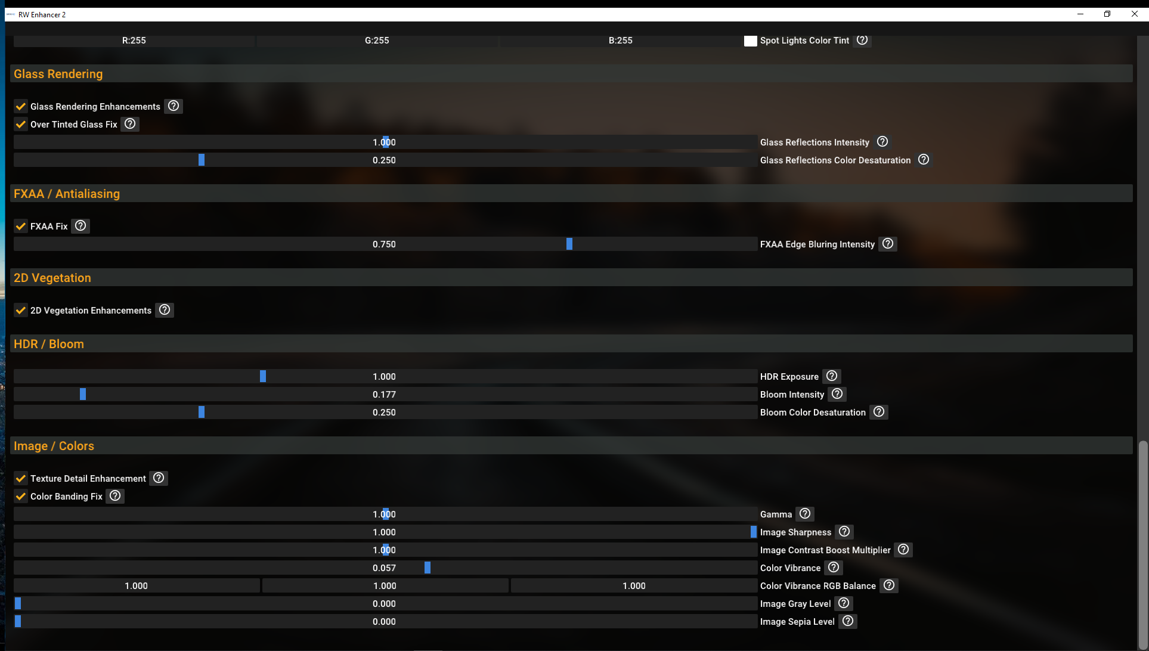The image size is (1149, 651).
Task: Uncheck the FXAA Fix option
Action: pyautogui.click(x=21, y=227)
